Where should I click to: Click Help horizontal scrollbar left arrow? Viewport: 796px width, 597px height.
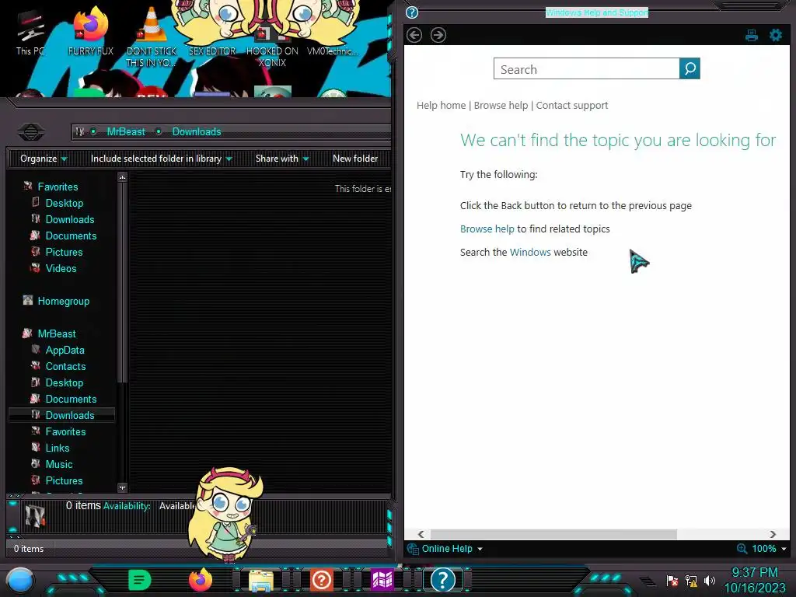(x=421, y=534)
